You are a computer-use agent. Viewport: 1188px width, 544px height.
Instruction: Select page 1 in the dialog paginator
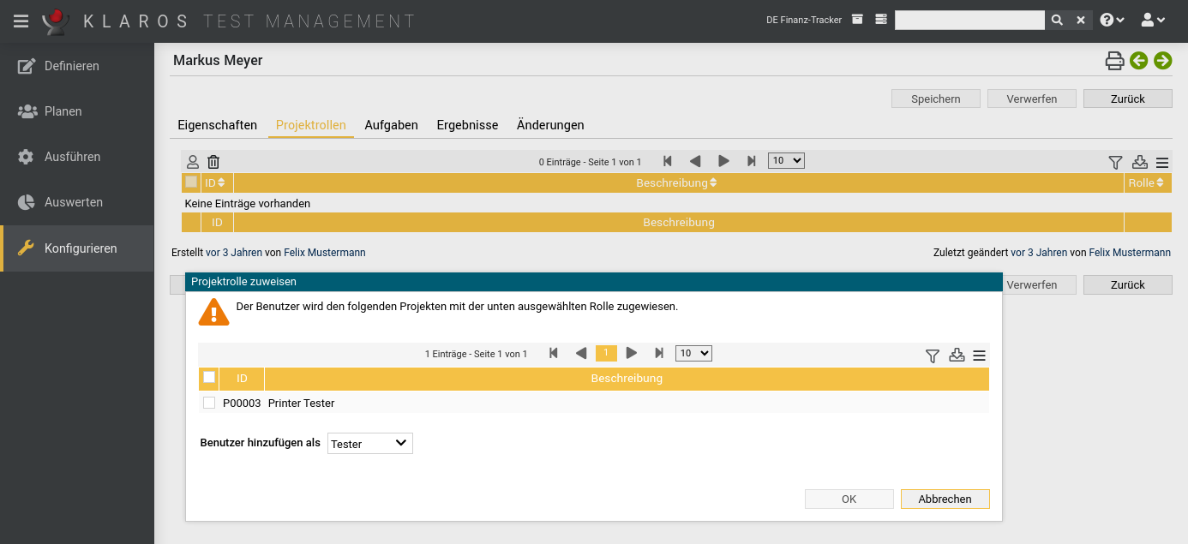606,353
